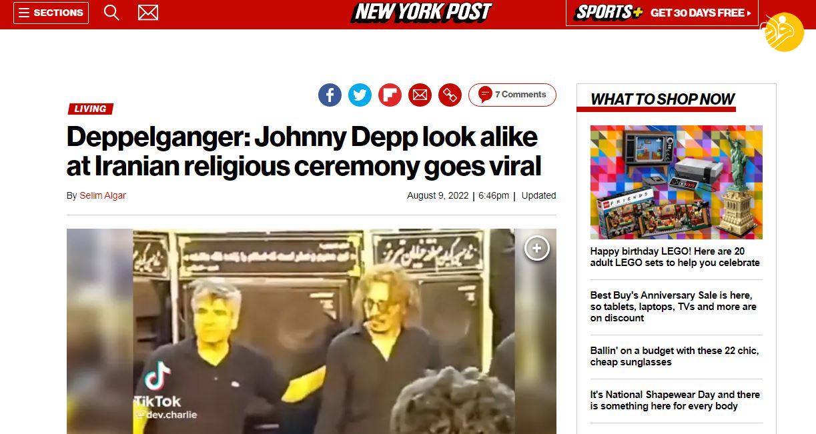Viewport: 816px width, 434px height.
Task: Open the Sections hamburger menu
Action: click(x=51, y=13)
